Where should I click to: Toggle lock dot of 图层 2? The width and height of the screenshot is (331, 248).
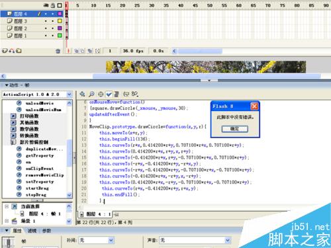[x=53, y=28]
